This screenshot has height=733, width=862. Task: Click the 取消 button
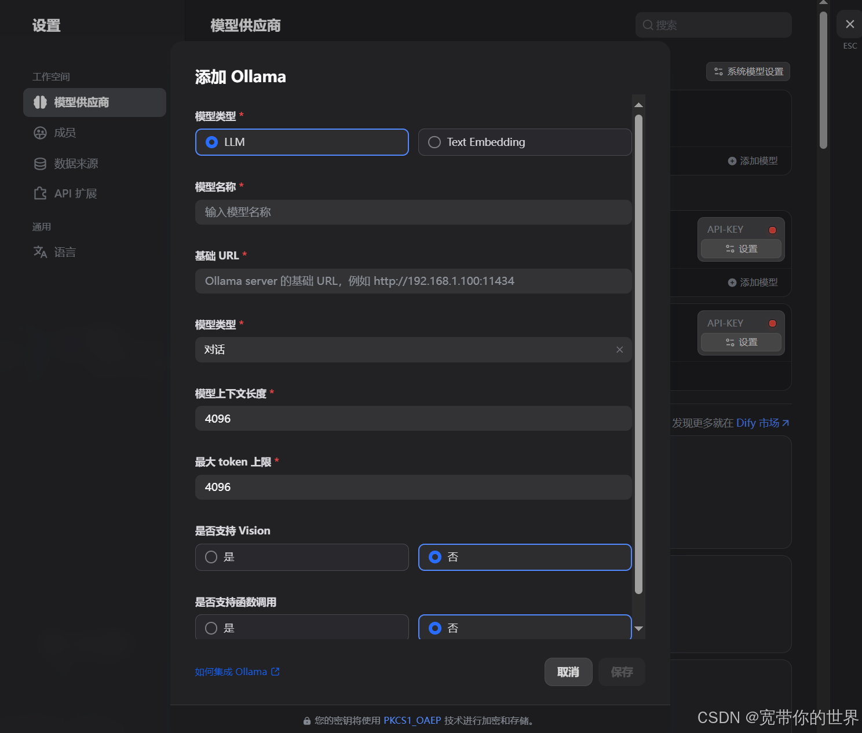click(568, 672)
